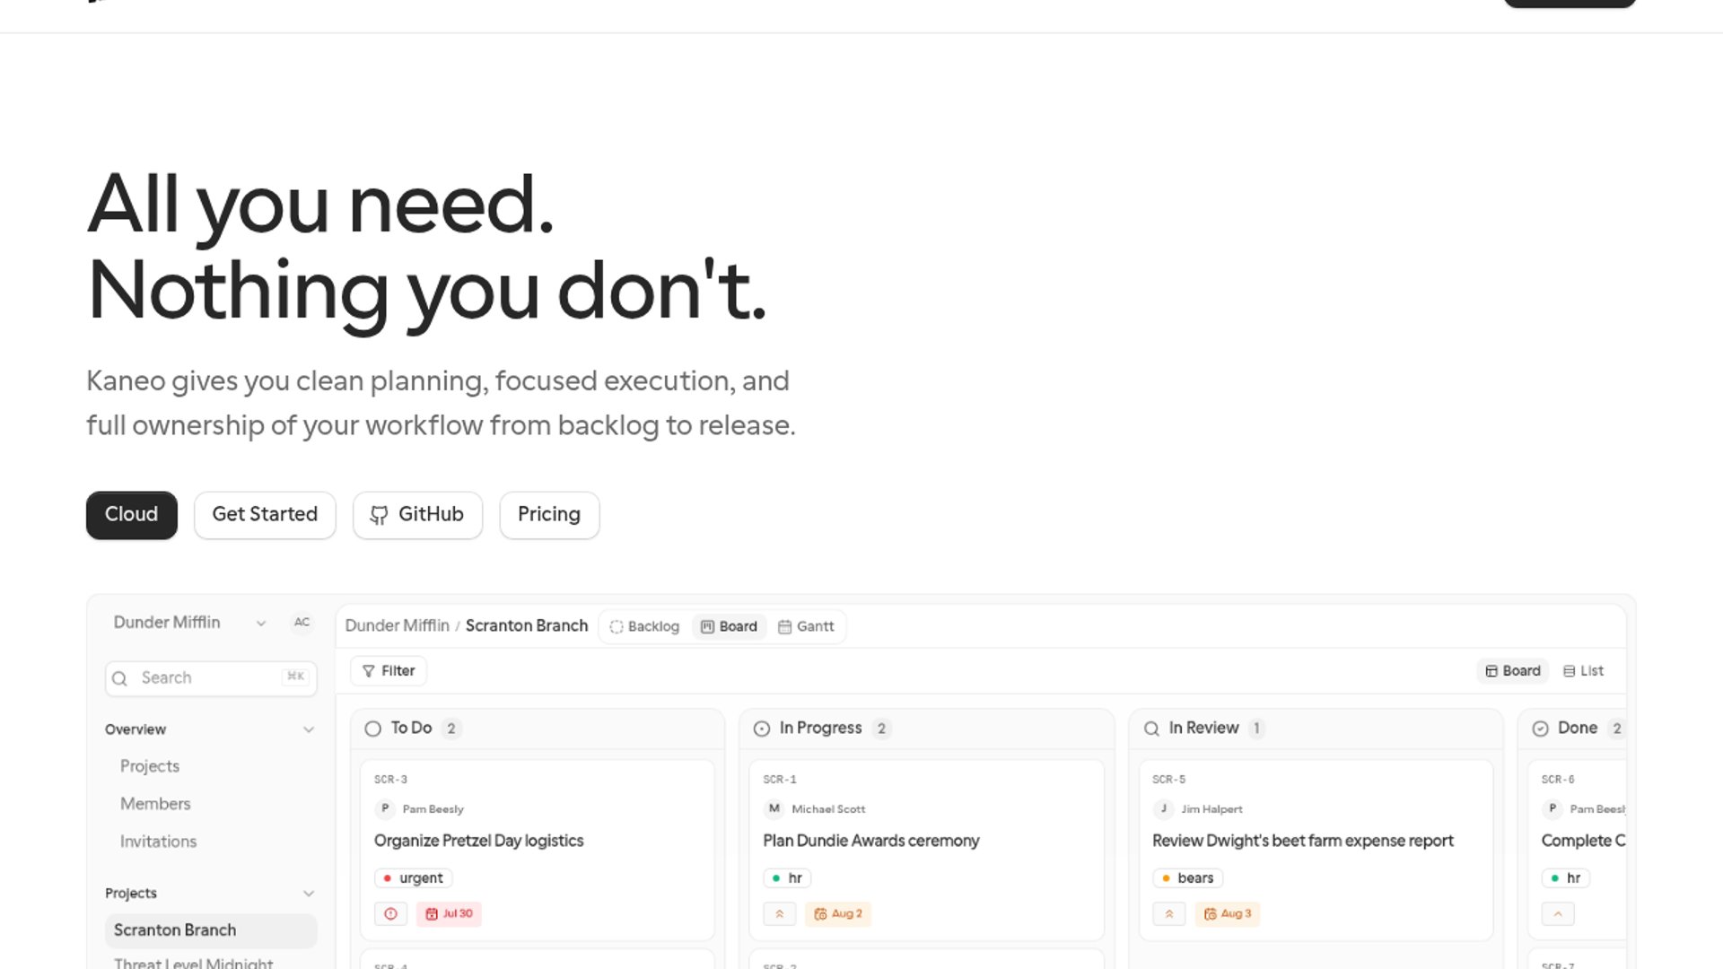
Task: Click the urgent label tag
Action: (x=413, y=878)
